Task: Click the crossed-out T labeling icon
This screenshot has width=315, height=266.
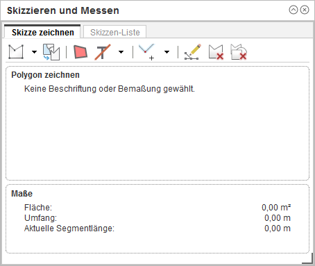Action: pyautogui.click(x=103, y=52)
